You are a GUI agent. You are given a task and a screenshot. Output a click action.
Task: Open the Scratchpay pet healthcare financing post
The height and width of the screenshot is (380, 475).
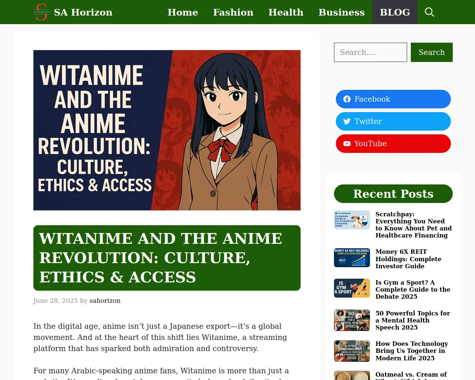(413, 225)
